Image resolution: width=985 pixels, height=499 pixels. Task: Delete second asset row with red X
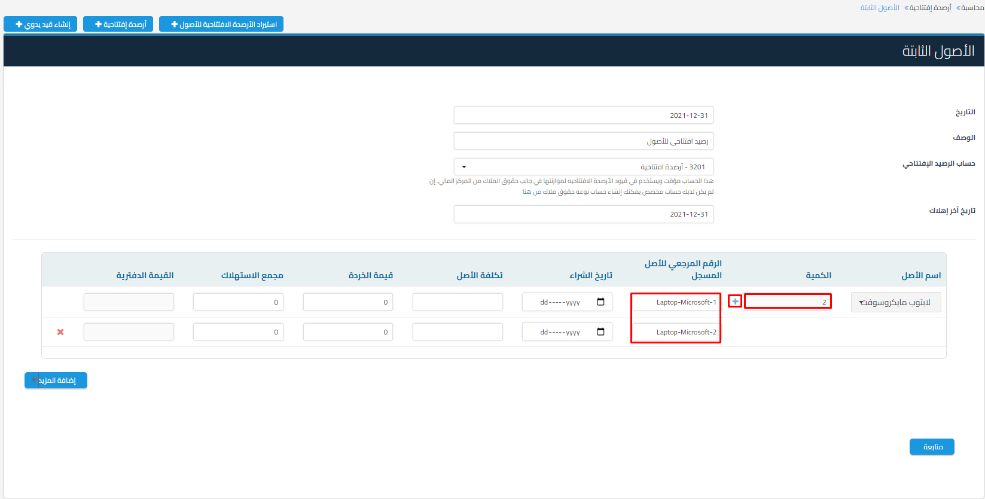click(60, 332)
